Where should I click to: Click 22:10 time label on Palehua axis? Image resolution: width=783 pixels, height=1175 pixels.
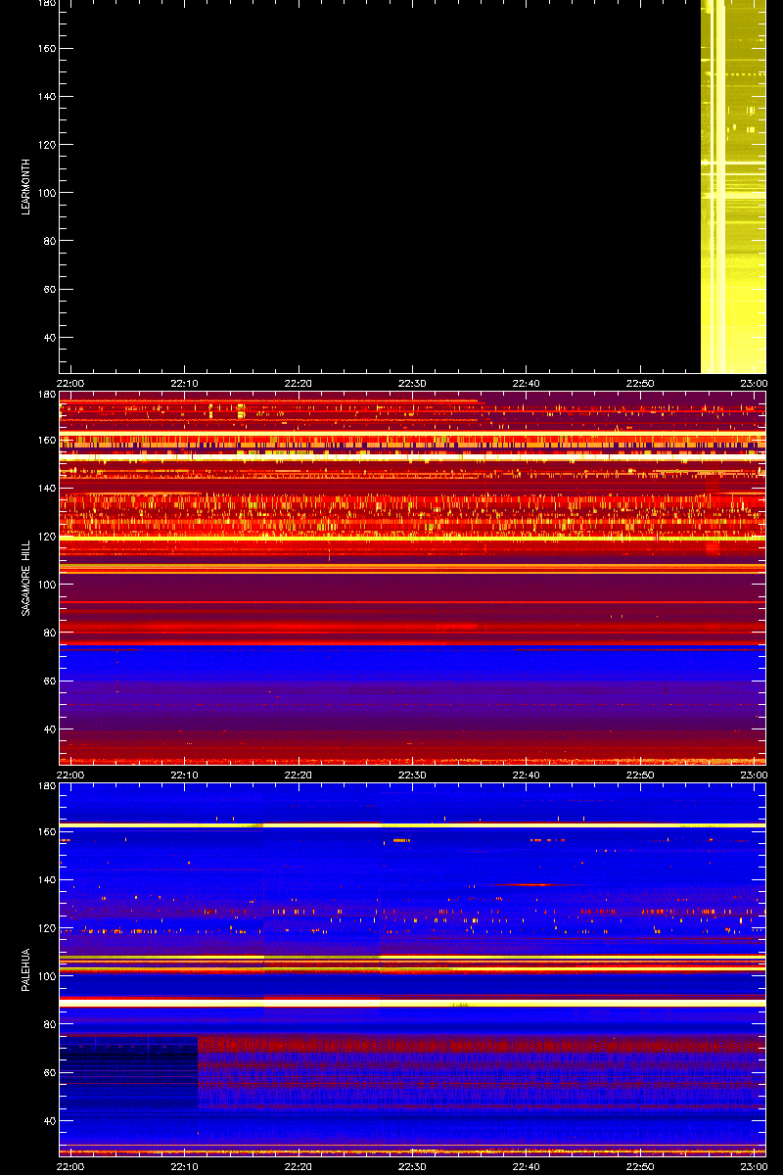click(x=185, y=1166)
